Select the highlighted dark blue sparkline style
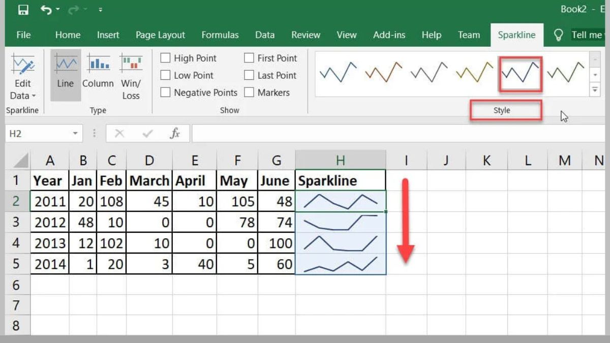610x343 pixels. point(520,74)
